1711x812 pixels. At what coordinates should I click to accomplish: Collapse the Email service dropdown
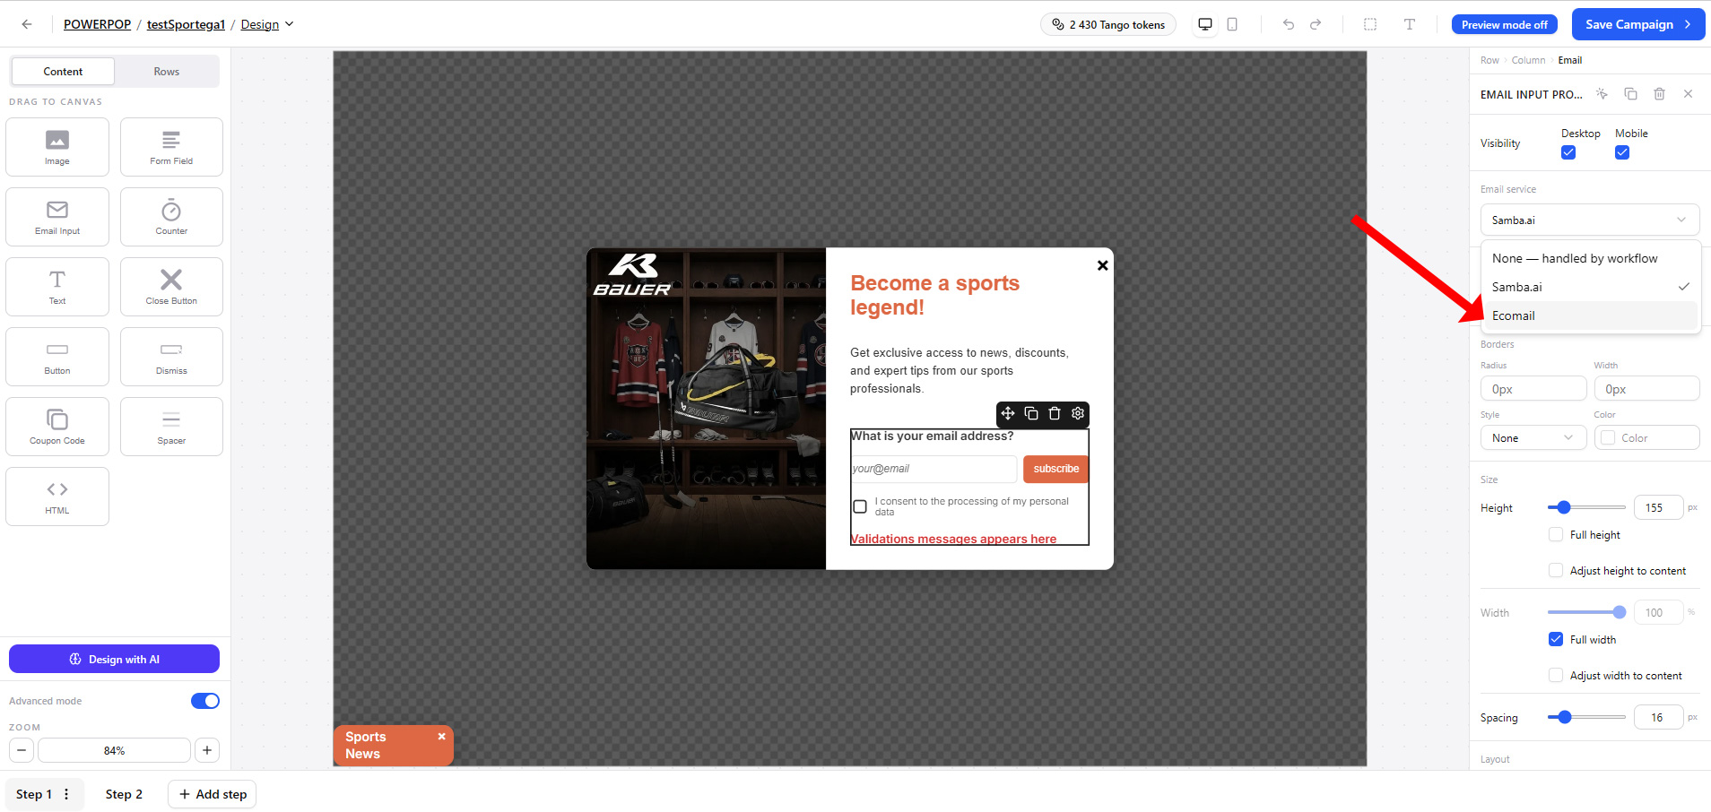coord(1590,220)
